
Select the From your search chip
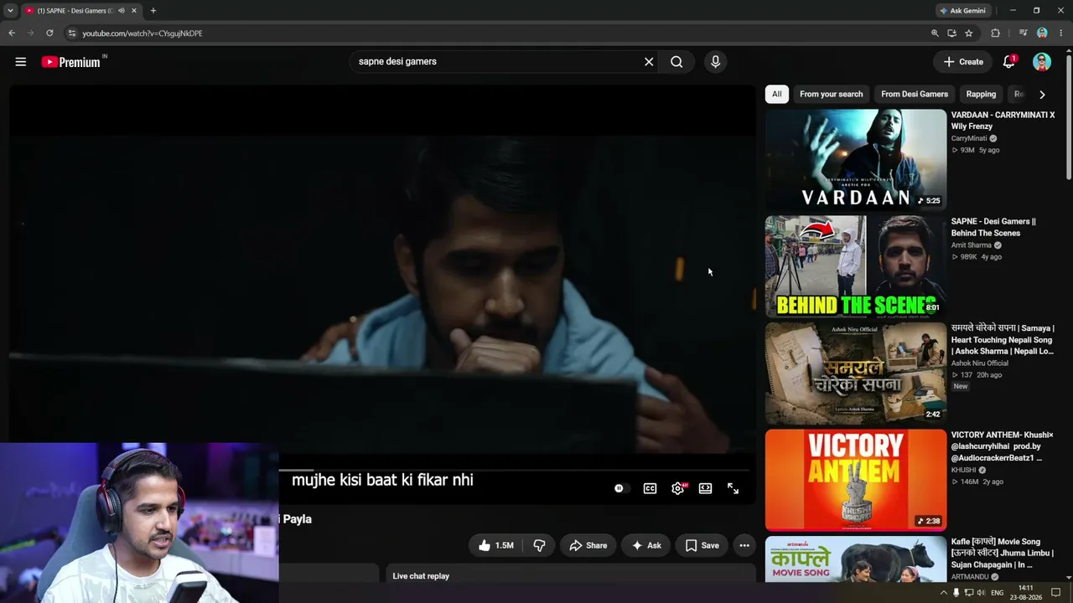coord(831,95)
